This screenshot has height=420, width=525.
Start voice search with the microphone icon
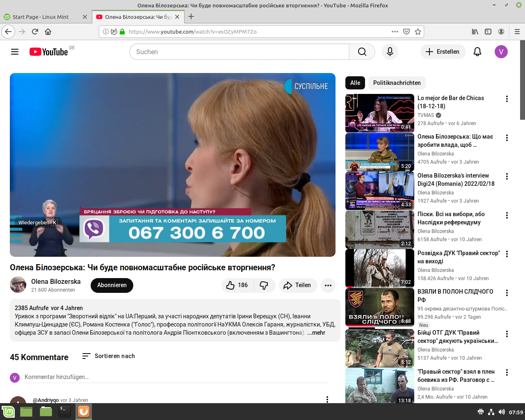[390, 52]
